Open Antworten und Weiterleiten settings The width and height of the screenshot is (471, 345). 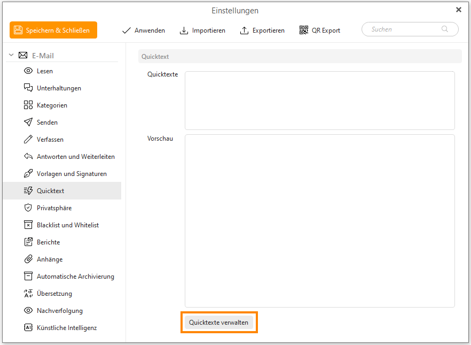[x=75, y=157]
